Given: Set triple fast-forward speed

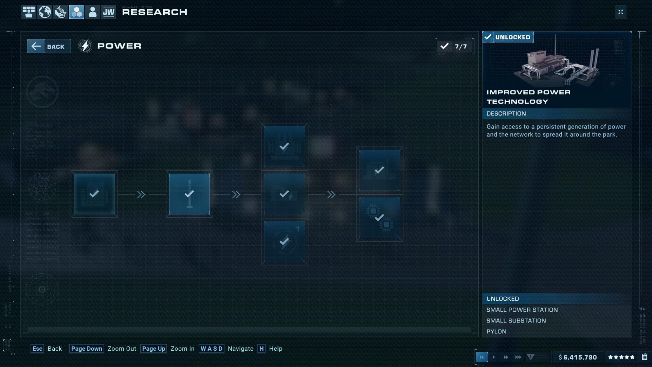Looking at the screenshot, I should [518, 357].
